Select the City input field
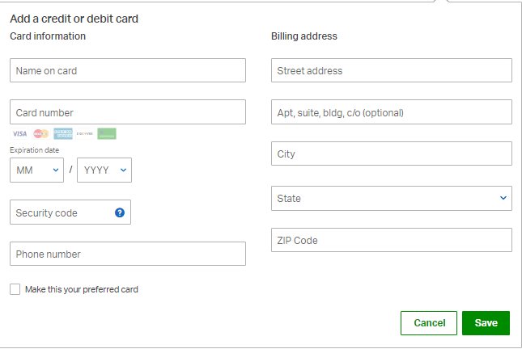 point(391,153)
